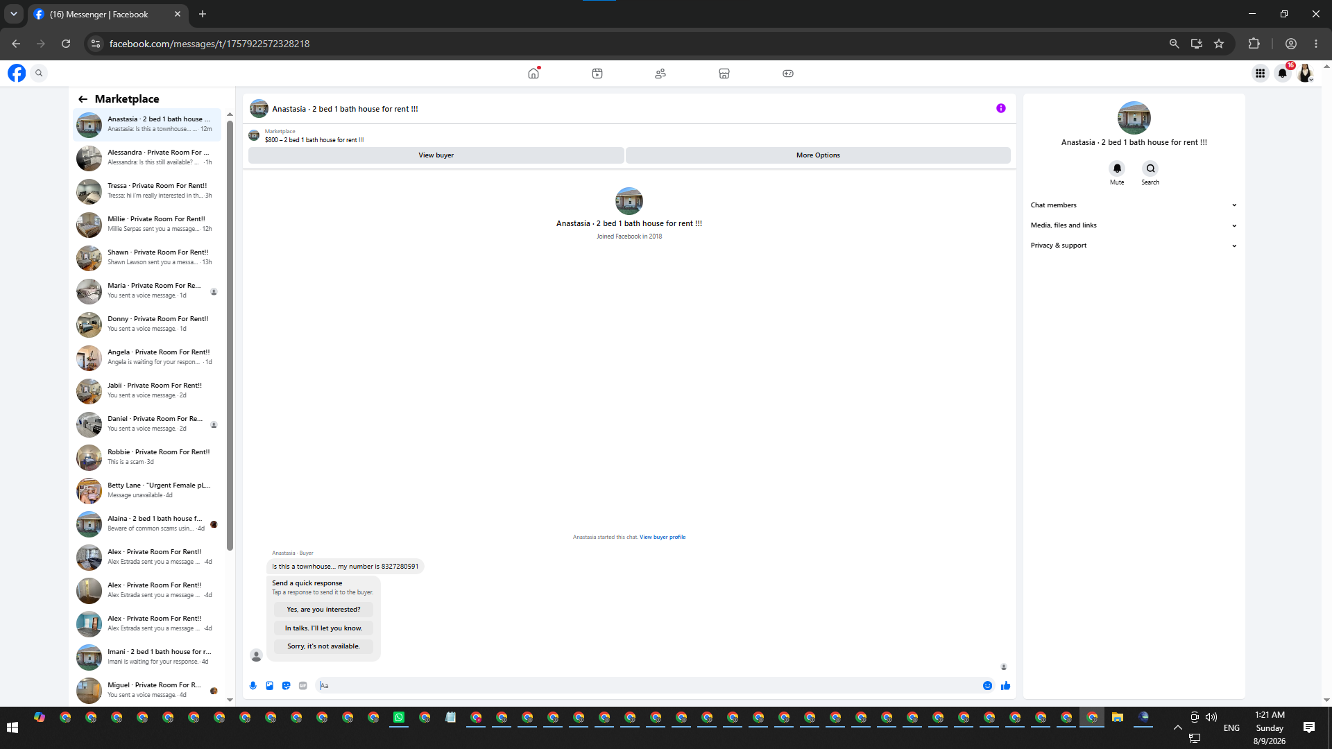Reload the page in Chrome
The image size is (1332, 749).
pyautogui.click(x=66, y=44)
